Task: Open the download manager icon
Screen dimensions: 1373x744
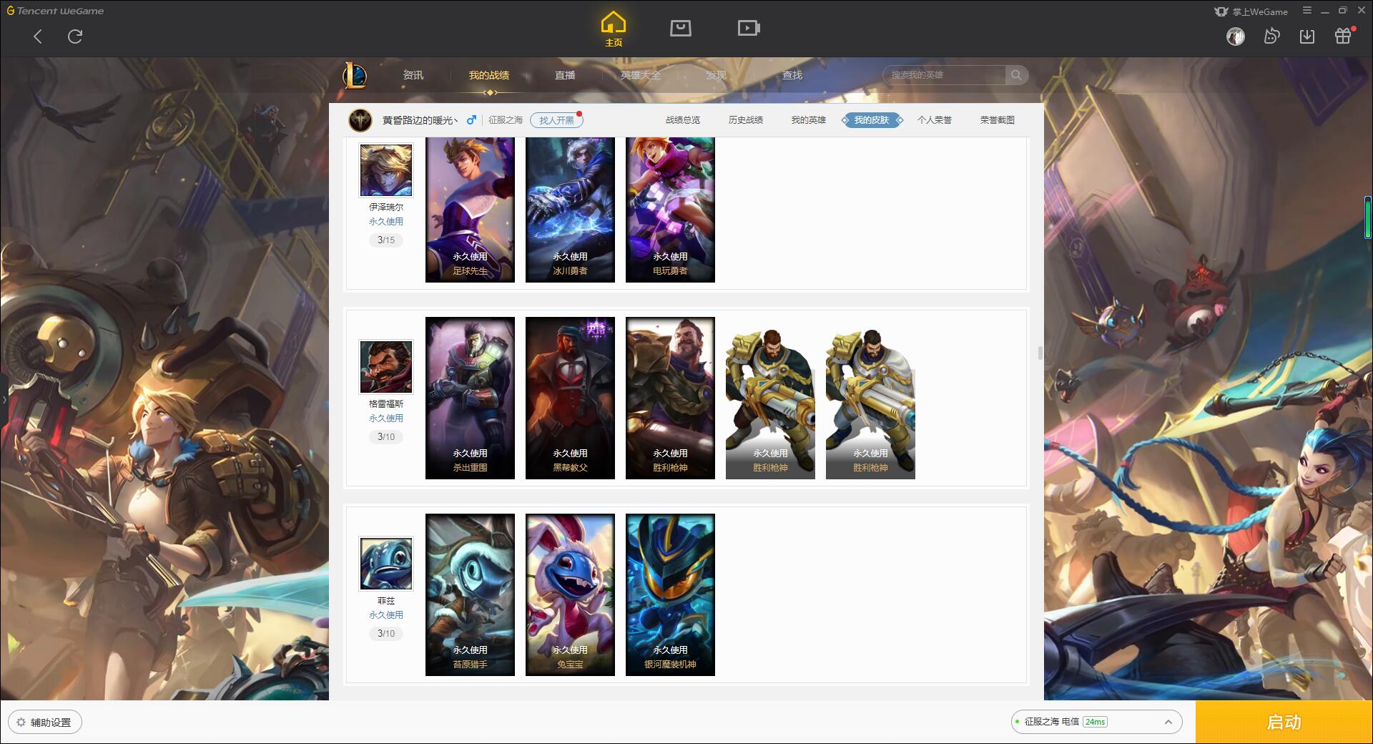Action: click(1307, 36)
